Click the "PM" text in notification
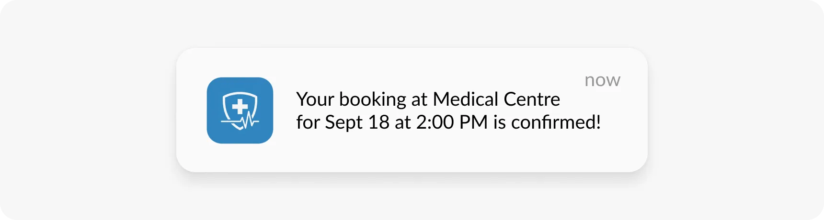 [473, 122]
